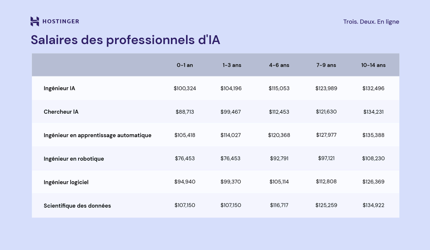Click the 'Ingénieur IA' row label

coord(59,89)
